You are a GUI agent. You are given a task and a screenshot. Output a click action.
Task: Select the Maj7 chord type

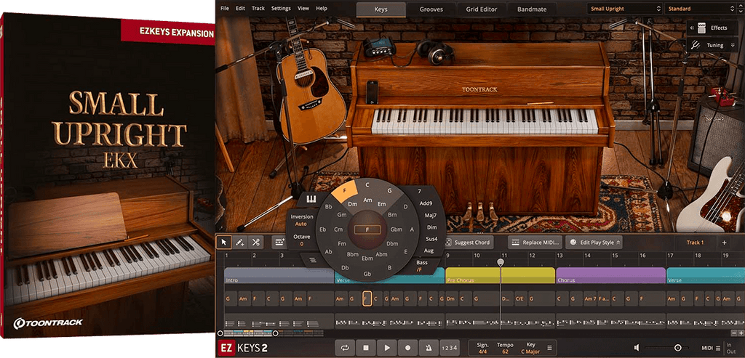pos(431,216)
